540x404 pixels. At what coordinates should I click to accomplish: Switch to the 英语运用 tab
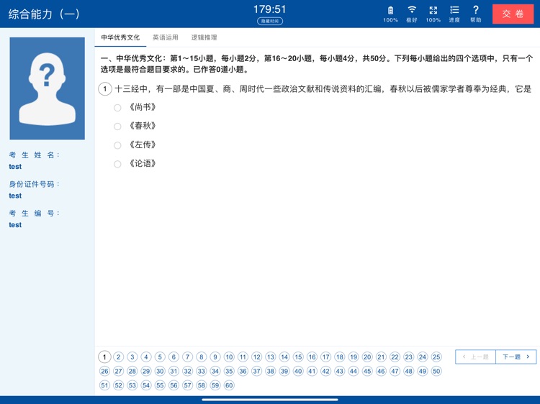pyautogui.click(x=166, y=37)
